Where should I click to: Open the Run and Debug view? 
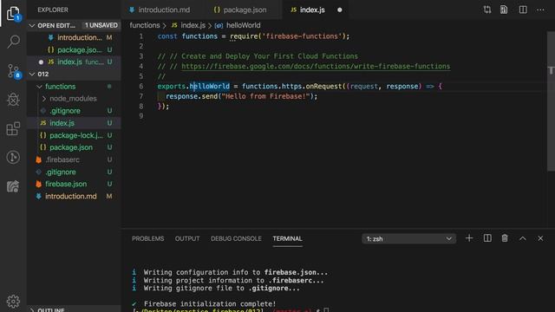click(x=14, y=100)
